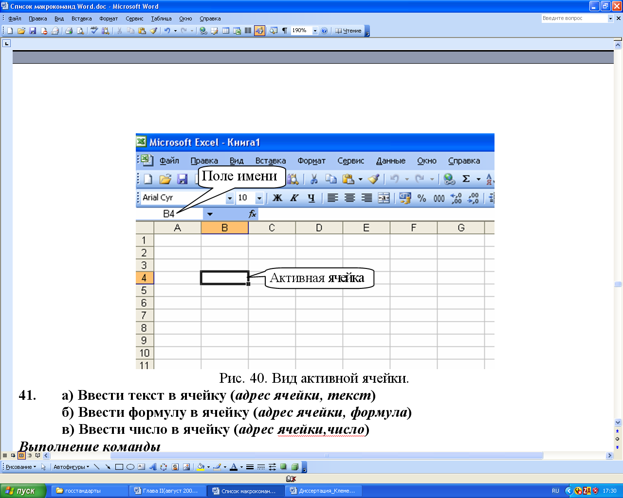
Task: Paste from clipboard using the toolbar icon
Action: tap(142, 31)
